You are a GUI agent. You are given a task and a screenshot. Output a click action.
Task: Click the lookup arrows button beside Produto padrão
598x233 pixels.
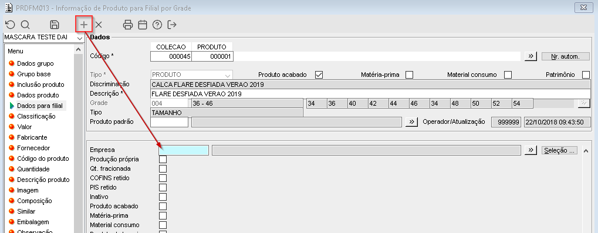coord(411,121)
